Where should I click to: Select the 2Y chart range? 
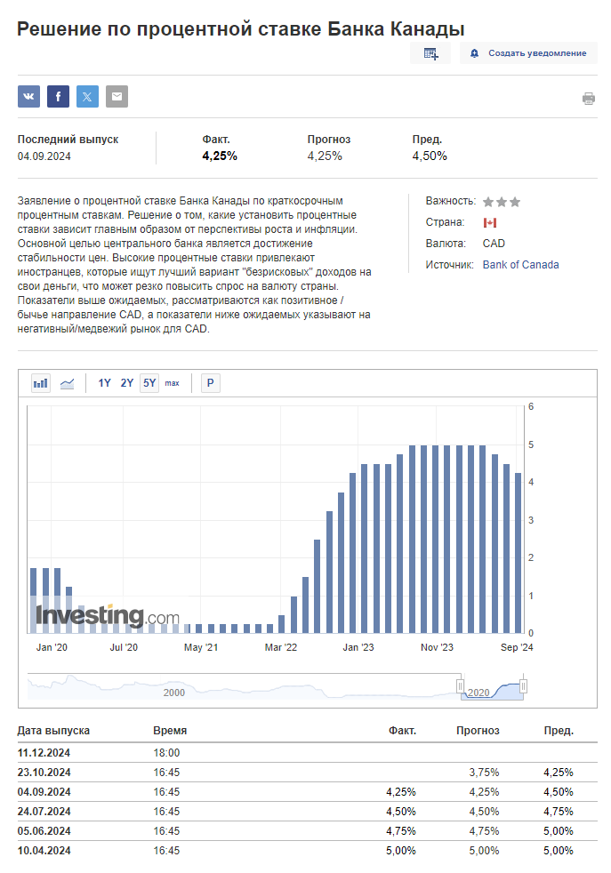[x=127, y=383]
